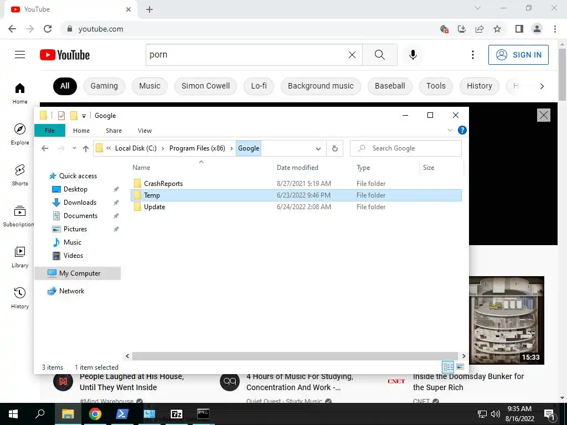
Task: Select My Computer in navigation pane
Action: click(78, 273)
